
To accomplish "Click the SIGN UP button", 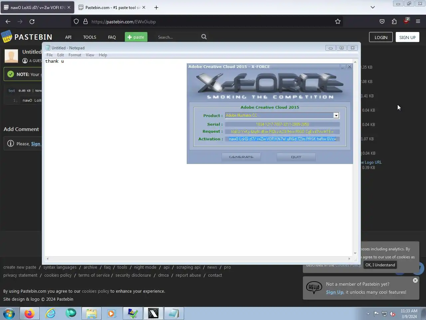I will (x=407, y=37).
